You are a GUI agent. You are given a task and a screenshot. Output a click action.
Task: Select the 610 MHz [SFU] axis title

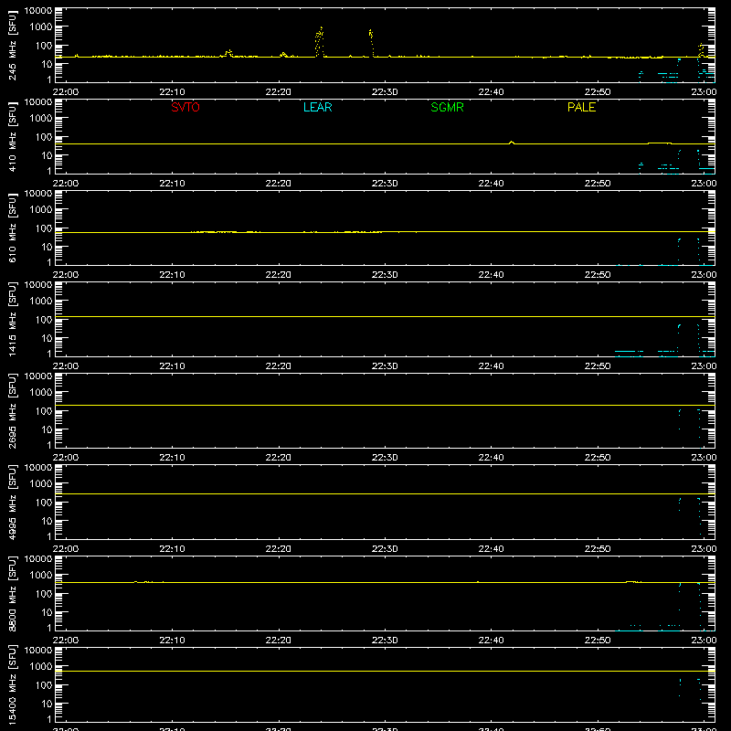[12, 228]
